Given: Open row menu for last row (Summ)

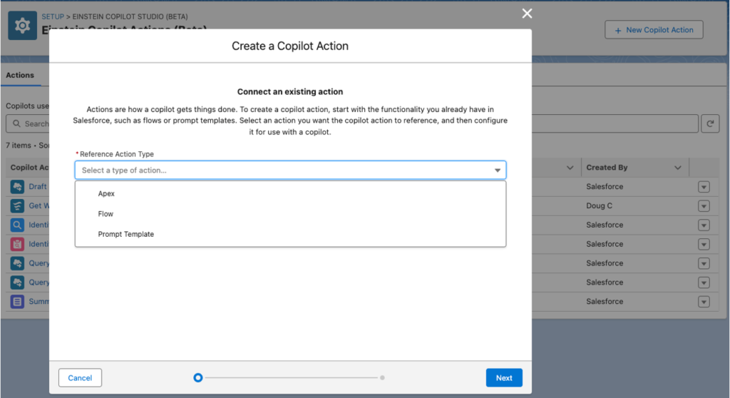Looking at the screenshot, I should (704, 302).
